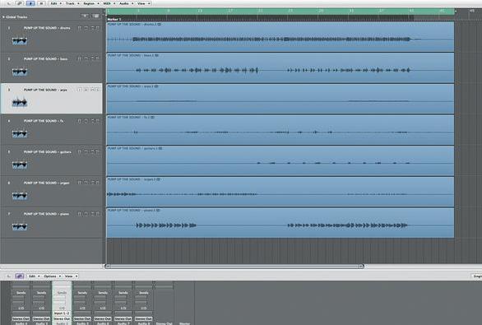Click the duplicate track button beside add track
Screen dimensions: 482x325
coord(96,16)
